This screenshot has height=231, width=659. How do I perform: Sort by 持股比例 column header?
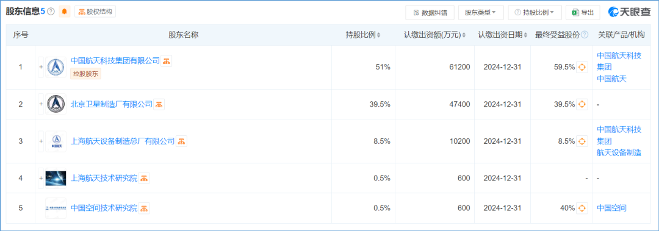pyautogui.click(x=363, y=35)
